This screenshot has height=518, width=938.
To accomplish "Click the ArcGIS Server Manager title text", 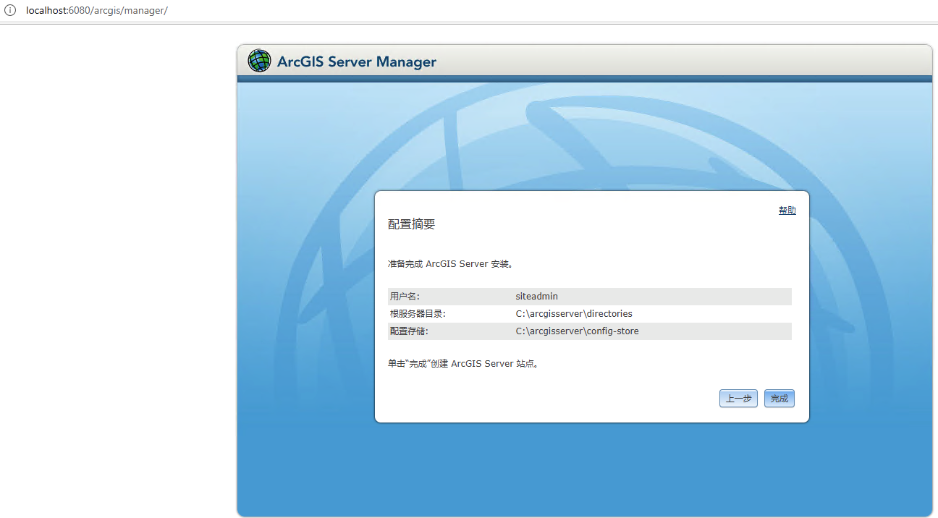I will point(356,61).
